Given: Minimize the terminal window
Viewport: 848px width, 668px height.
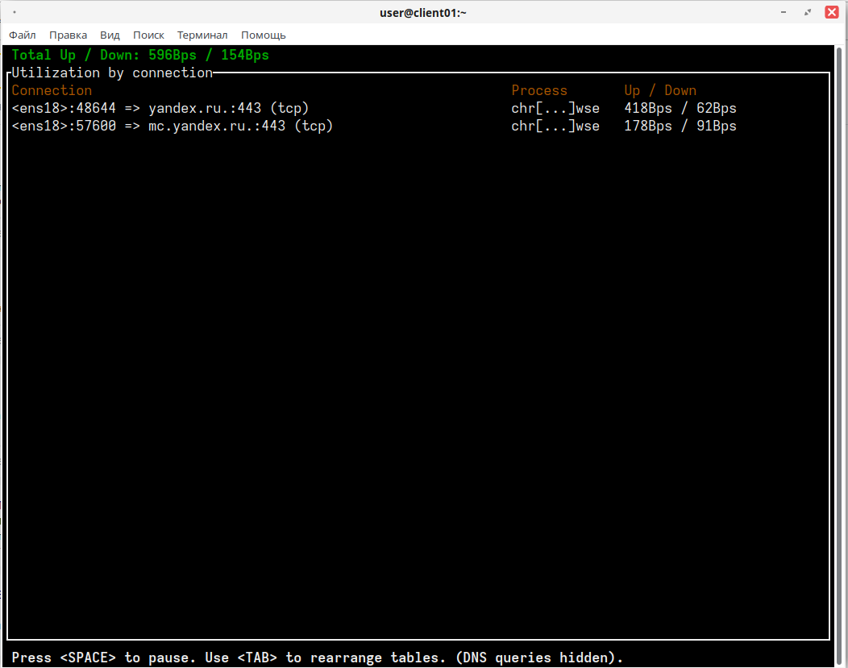Looking at the screenshot, I should tap(783, 12).
